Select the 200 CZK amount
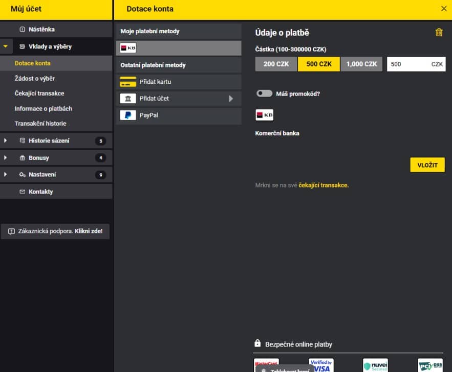Viewport: 452px width, 372px height. tap(276, 64)
